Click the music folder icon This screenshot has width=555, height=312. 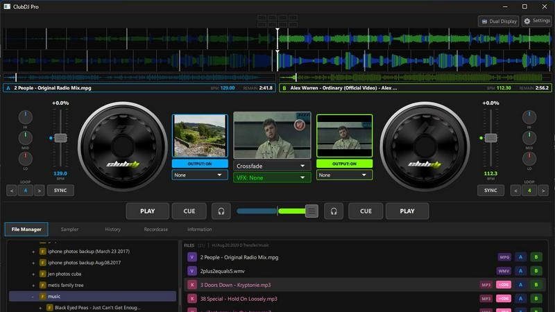(x=43, y=297)
